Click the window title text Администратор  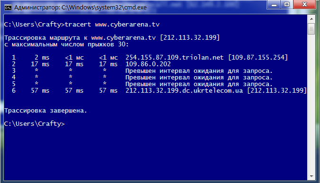[37, 8]
